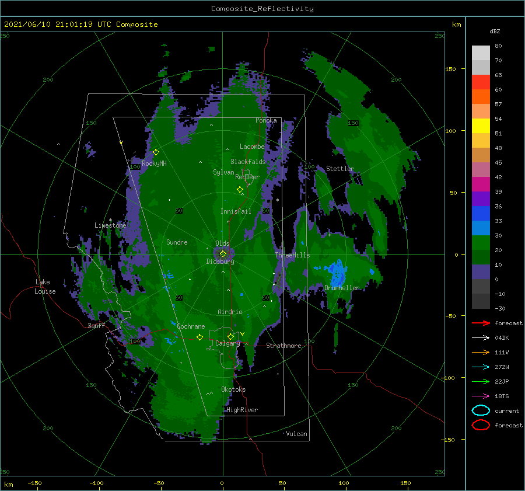Viewport: 525px width, 491px height.
Task: Click the dBZ legend heading
Action: (x=495, y=31)
